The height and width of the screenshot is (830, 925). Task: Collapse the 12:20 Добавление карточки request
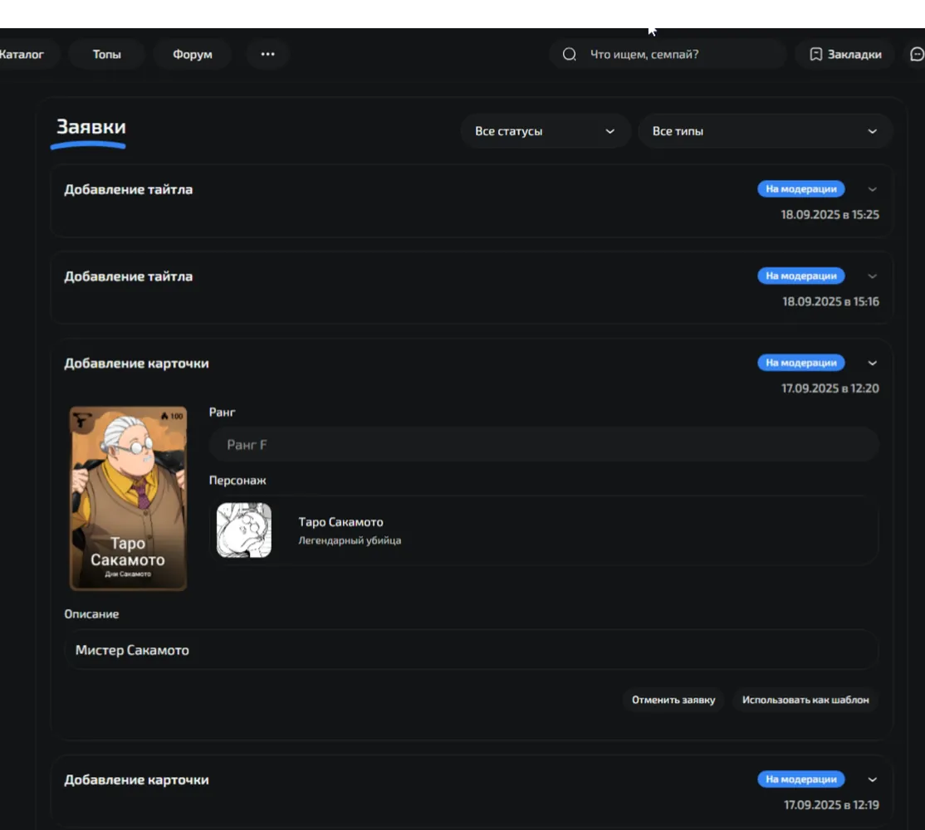[x=872, y=364]
